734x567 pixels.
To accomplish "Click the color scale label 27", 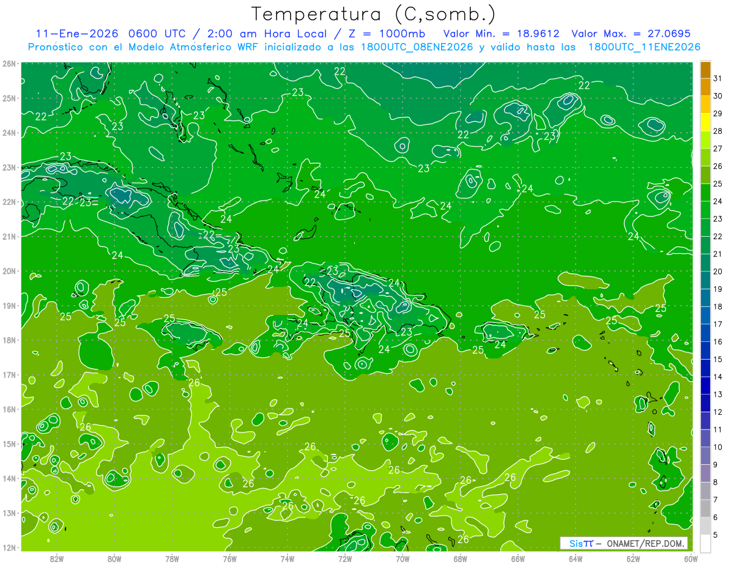I will (x=717, y=149).
